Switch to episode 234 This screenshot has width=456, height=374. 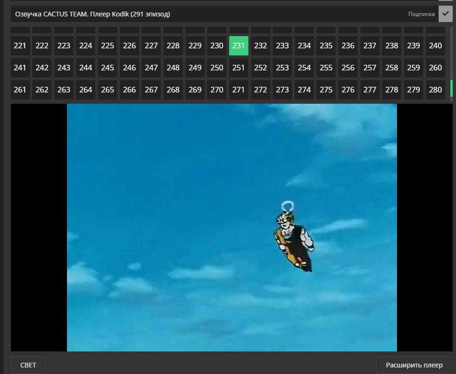point(305,46)
